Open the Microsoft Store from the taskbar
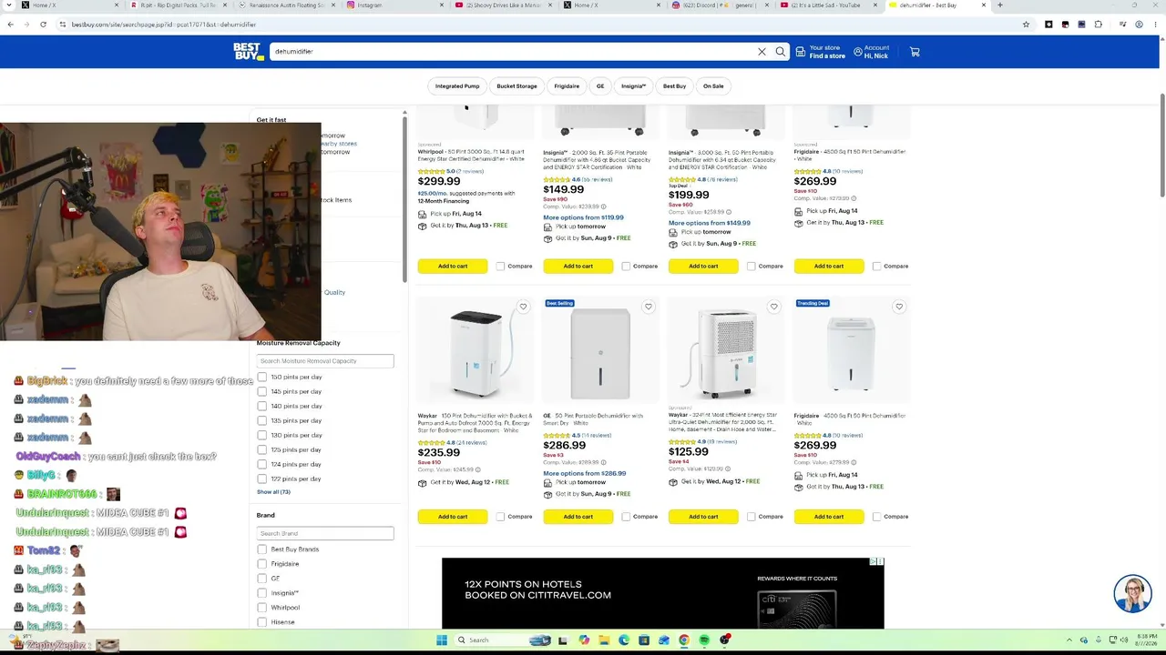Image resolution: width=1166 pixels, height=655 pixels. pyautogui.click(x=644, y=640)
